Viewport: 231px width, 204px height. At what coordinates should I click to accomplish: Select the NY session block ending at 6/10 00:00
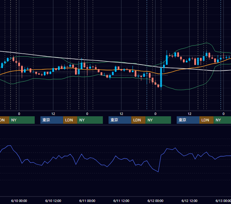tap(22, 120)
